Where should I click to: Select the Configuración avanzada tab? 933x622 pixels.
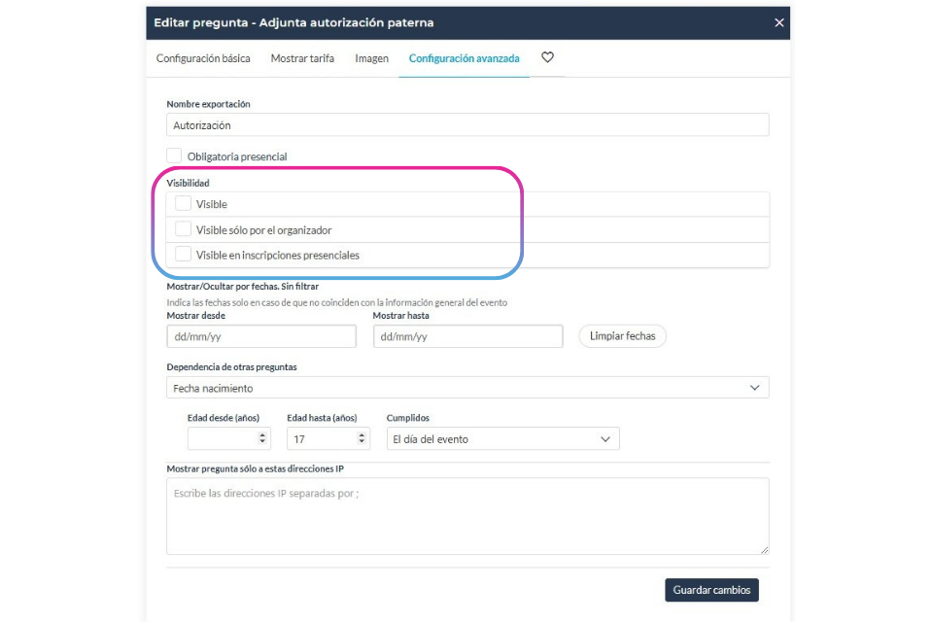click(465, 58)
